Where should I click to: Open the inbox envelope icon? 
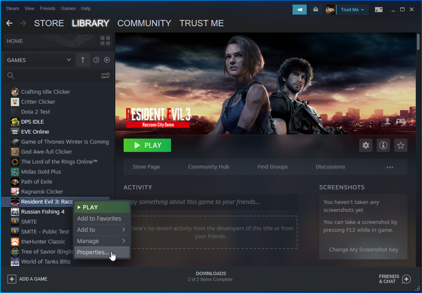(x=316, y=10)
